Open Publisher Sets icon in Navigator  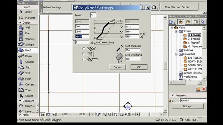203,22
